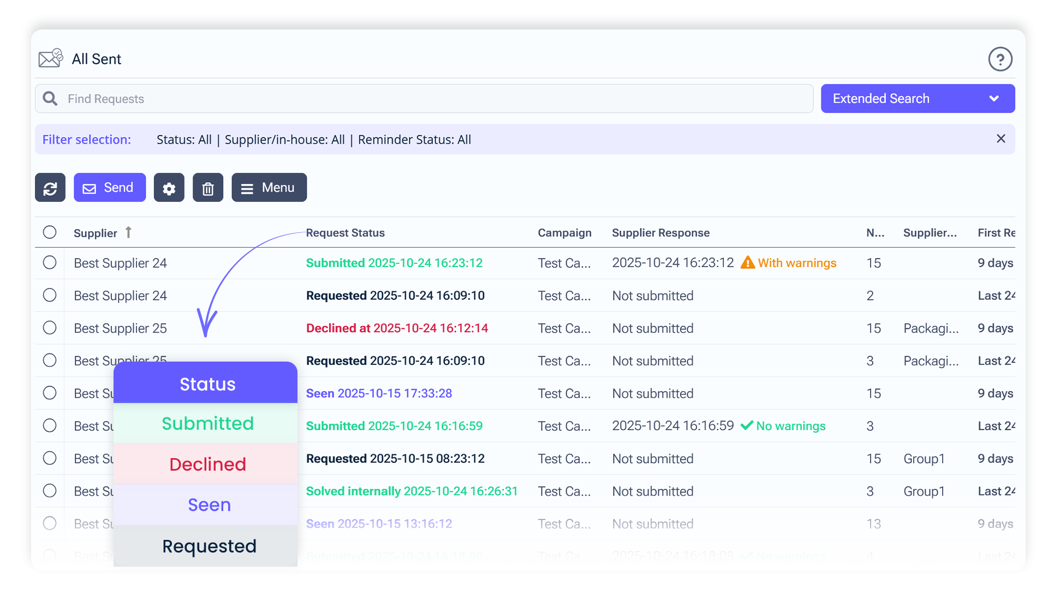Sort by Request Status column header
Image resolution: width=1048 pixels, height=589 pixels.
(x=345, y=233)
